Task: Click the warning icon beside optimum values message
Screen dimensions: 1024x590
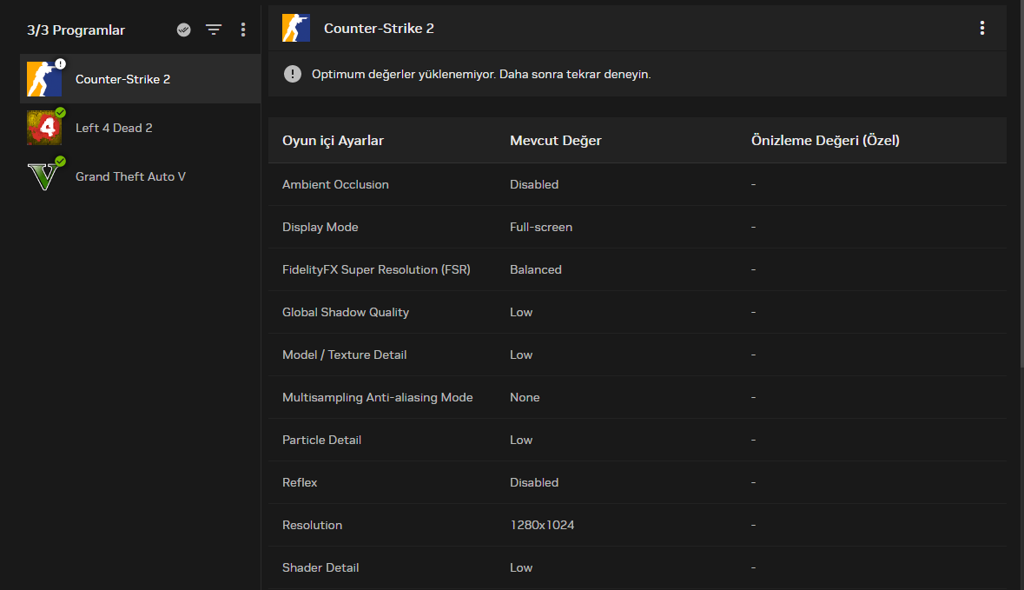Action: [293, 74]
